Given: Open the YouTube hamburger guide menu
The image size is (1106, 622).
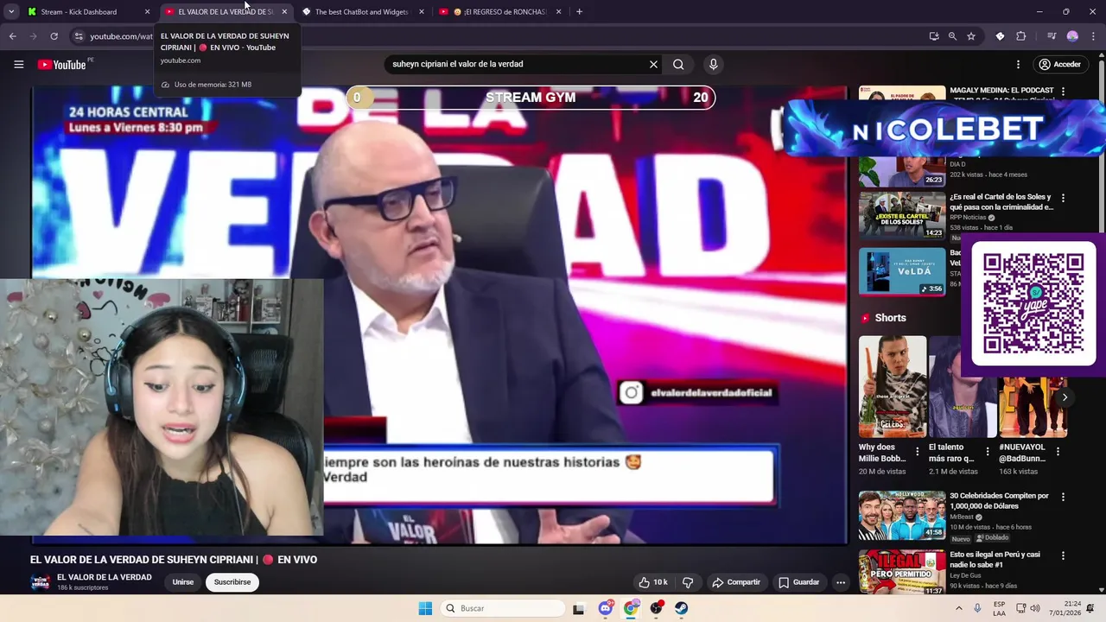Looking at the screenshot, I should [18, 64].
